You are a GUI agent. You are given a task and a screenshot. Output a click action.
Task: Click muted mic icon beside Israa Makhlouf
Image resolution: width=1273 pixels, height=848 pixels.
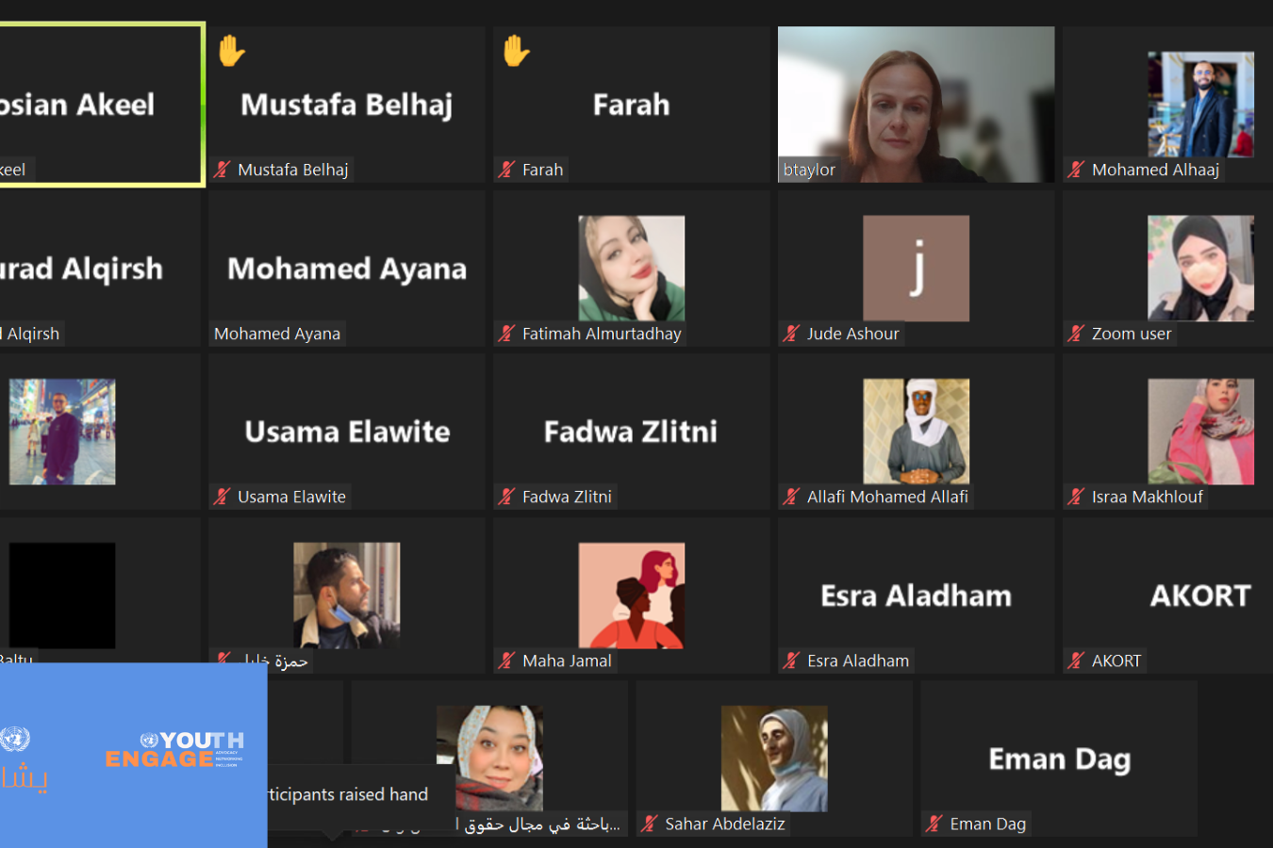click(1076, 497)
